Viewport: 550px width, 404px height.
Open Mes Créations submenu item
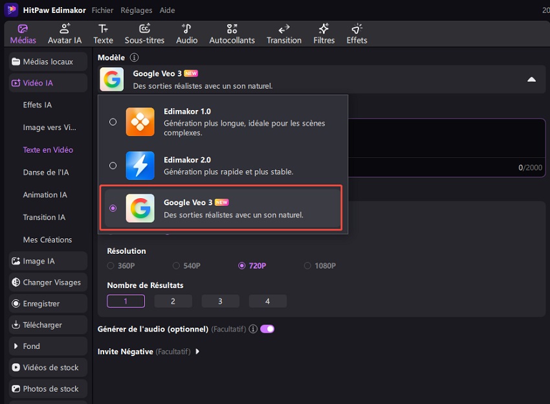tap(48, 240)
